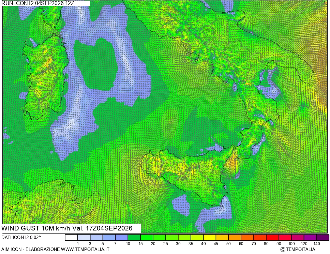
Task: Click the legend label '3'
Action: (x=90, y=244)
